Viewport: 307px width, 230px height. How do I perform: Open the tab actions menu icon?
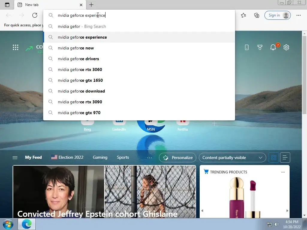click(x=7, y=5)
